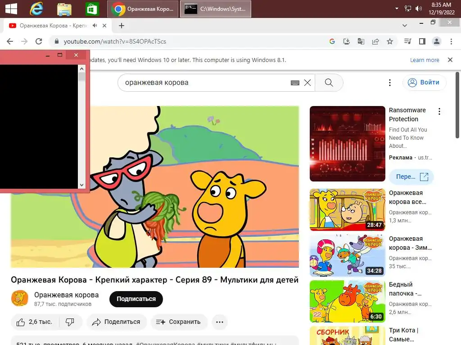Open the Chrome three-dot menu

pos(451,41)
